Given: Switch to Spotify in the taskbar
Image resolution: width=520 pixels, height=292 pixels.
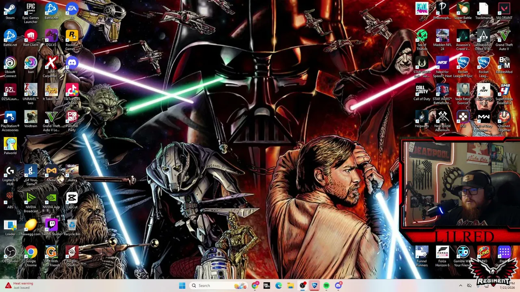Looking at the screenshot, I should [327, 286].
